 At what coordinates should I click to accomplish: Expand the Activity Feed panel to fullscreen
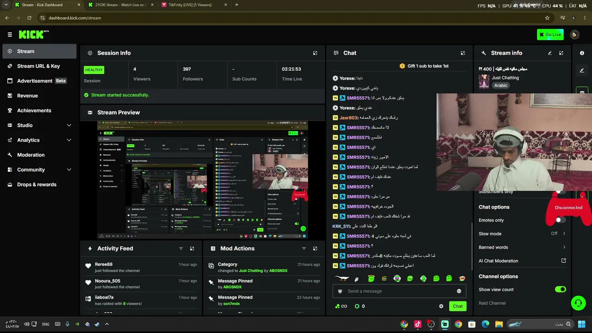pos(192,248)
